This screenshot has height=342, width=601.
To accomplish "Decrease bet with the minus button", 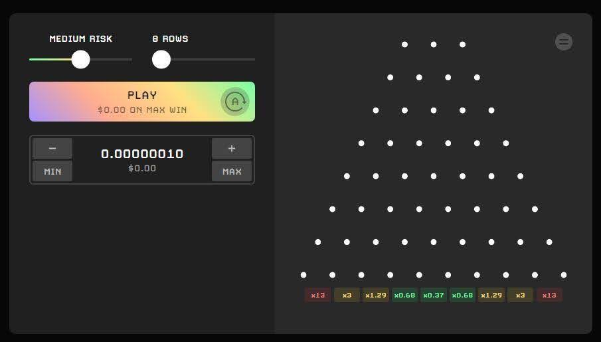I will pos(52,148).
